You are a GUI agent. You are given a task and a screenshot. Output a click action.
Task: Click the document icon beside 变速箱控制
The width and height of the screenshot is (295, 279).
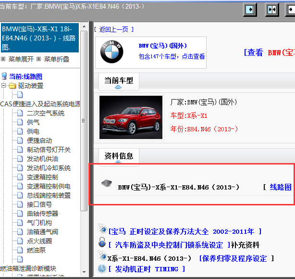pos(20,177)
